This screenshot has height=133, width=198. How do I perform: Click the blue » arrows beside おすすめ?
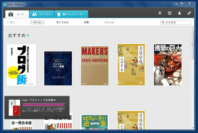[x=28, y=35]
